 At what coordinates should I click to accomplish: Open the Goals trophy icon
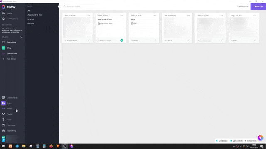tap(3, 114)
